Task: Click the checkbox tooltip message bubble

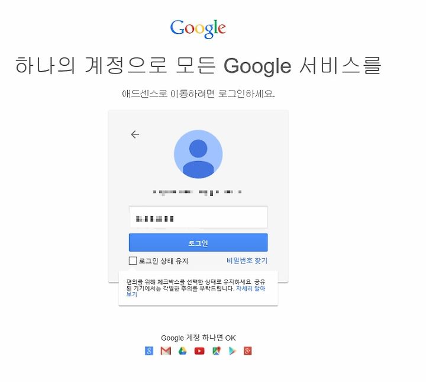Action: tap(198, 288)
